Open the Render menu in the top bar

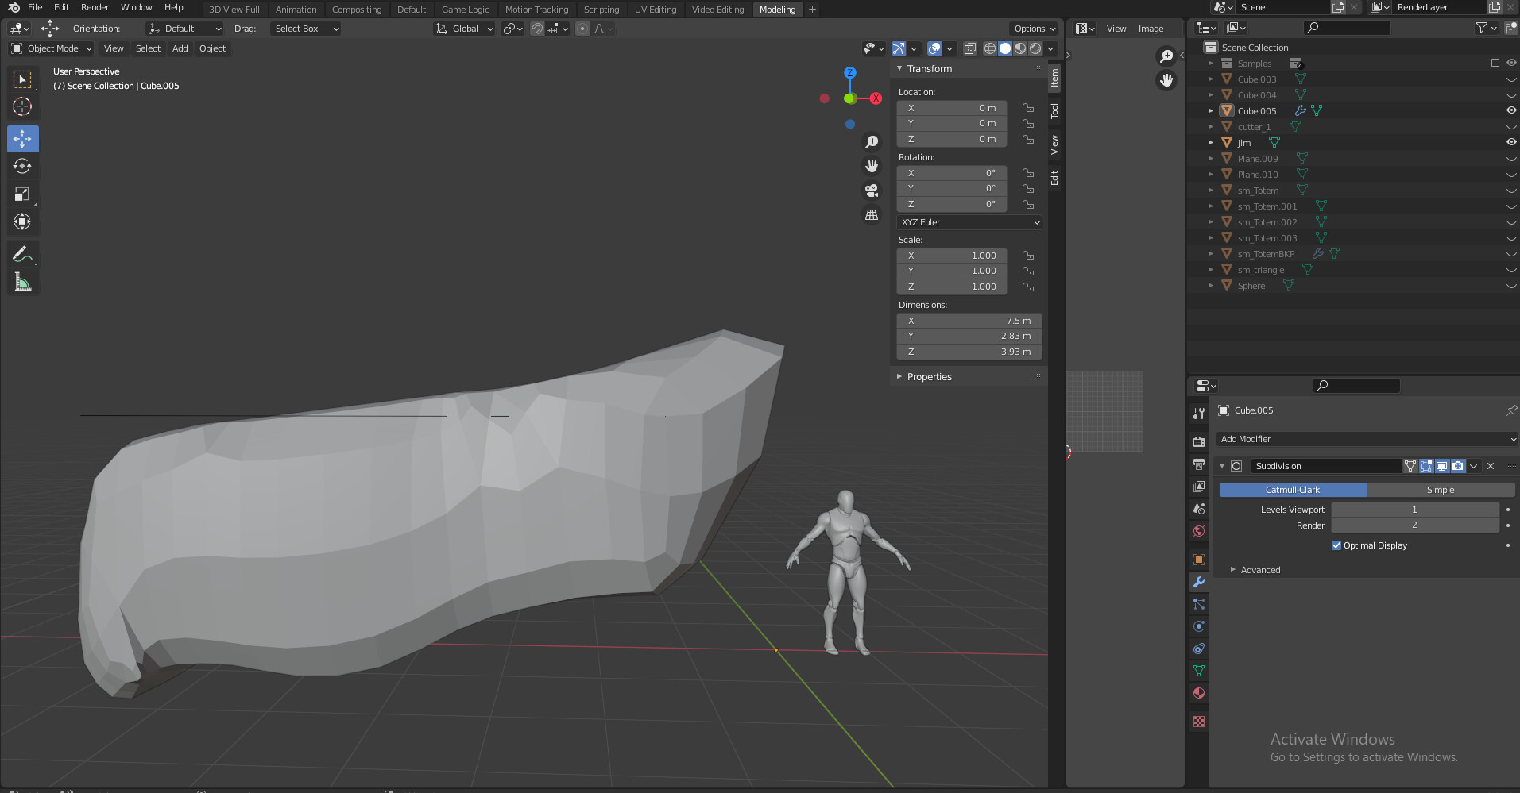95,7
